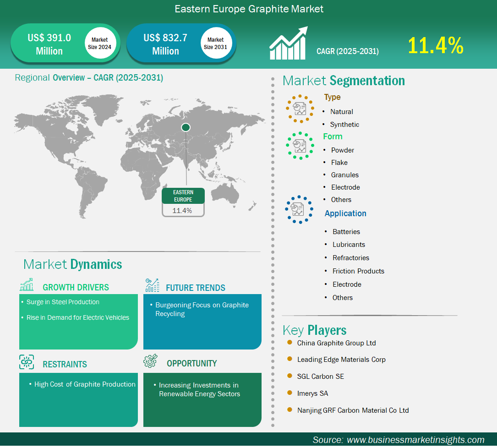
Task: Click the SGL Carbon SE key player entry
Action: pyautogui.click(x=321, y=376)
